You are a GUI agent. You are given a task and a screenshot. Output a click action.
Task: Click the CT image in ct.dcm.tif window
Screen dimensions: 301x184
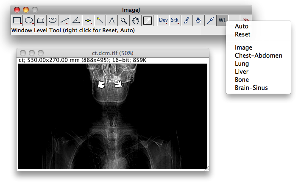113,117
